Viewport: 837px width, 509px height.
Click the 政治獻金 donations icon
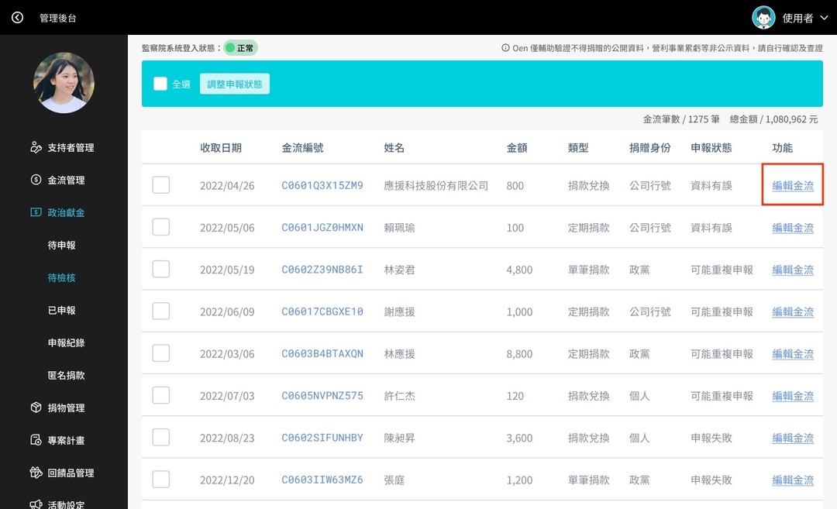tap(37, 212)
